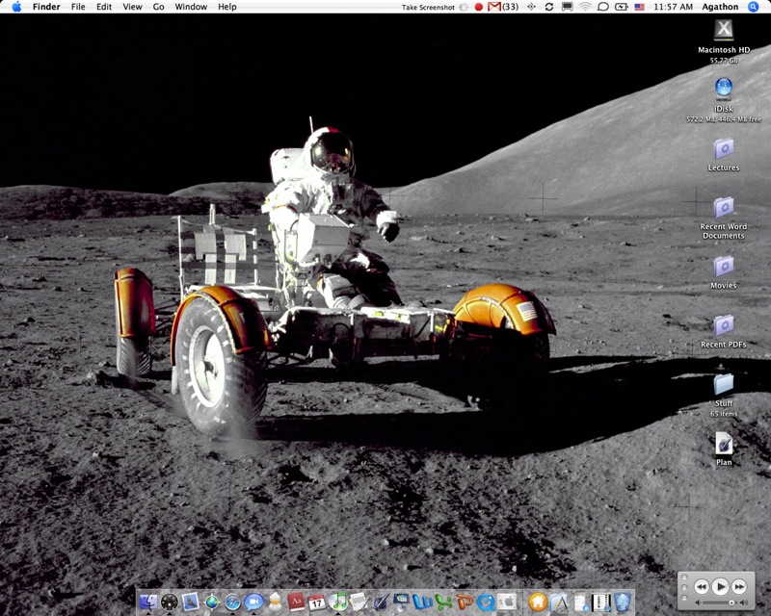Launch Finder from the Dock
Image resolution: width=771 pixels, height=616 pixels.
pyautogui.click(x=148, y=603)
